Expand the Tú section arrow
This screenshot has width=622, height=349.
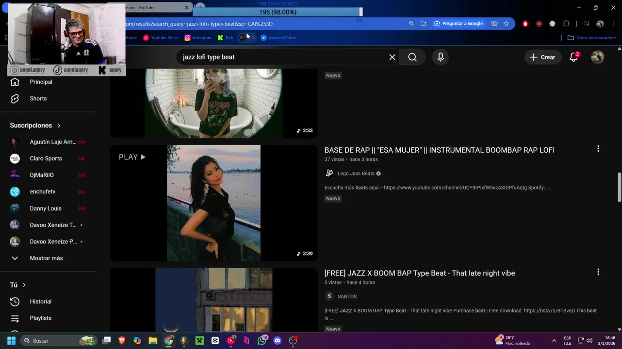click(x=24, y=285)
